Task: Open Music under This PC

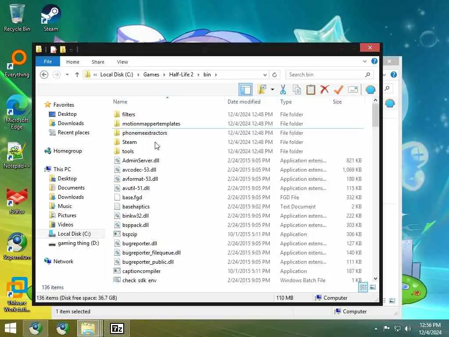Action: (65, 206)
